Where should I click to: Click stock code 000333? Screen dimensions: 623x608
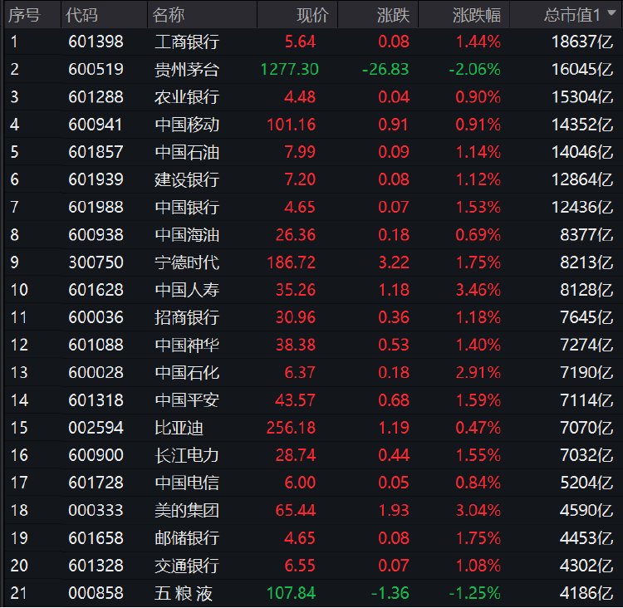(96, 511)
